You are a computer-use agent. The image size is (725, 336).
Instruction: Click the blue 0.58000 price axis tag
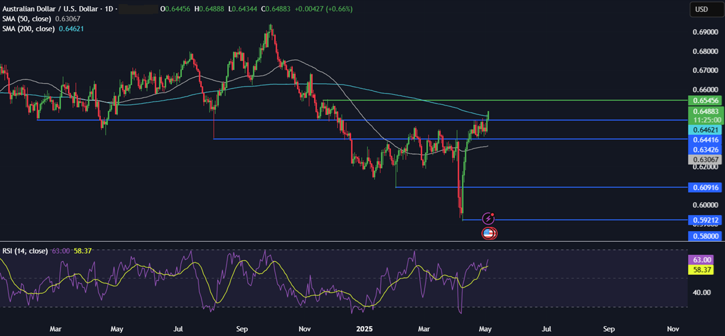click(x=705, y=236)
